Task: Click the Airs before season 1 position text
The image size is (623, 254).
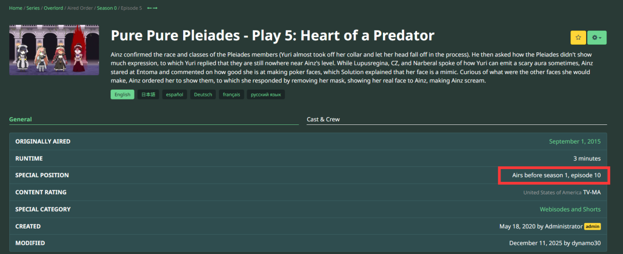Action: [556, 175]
